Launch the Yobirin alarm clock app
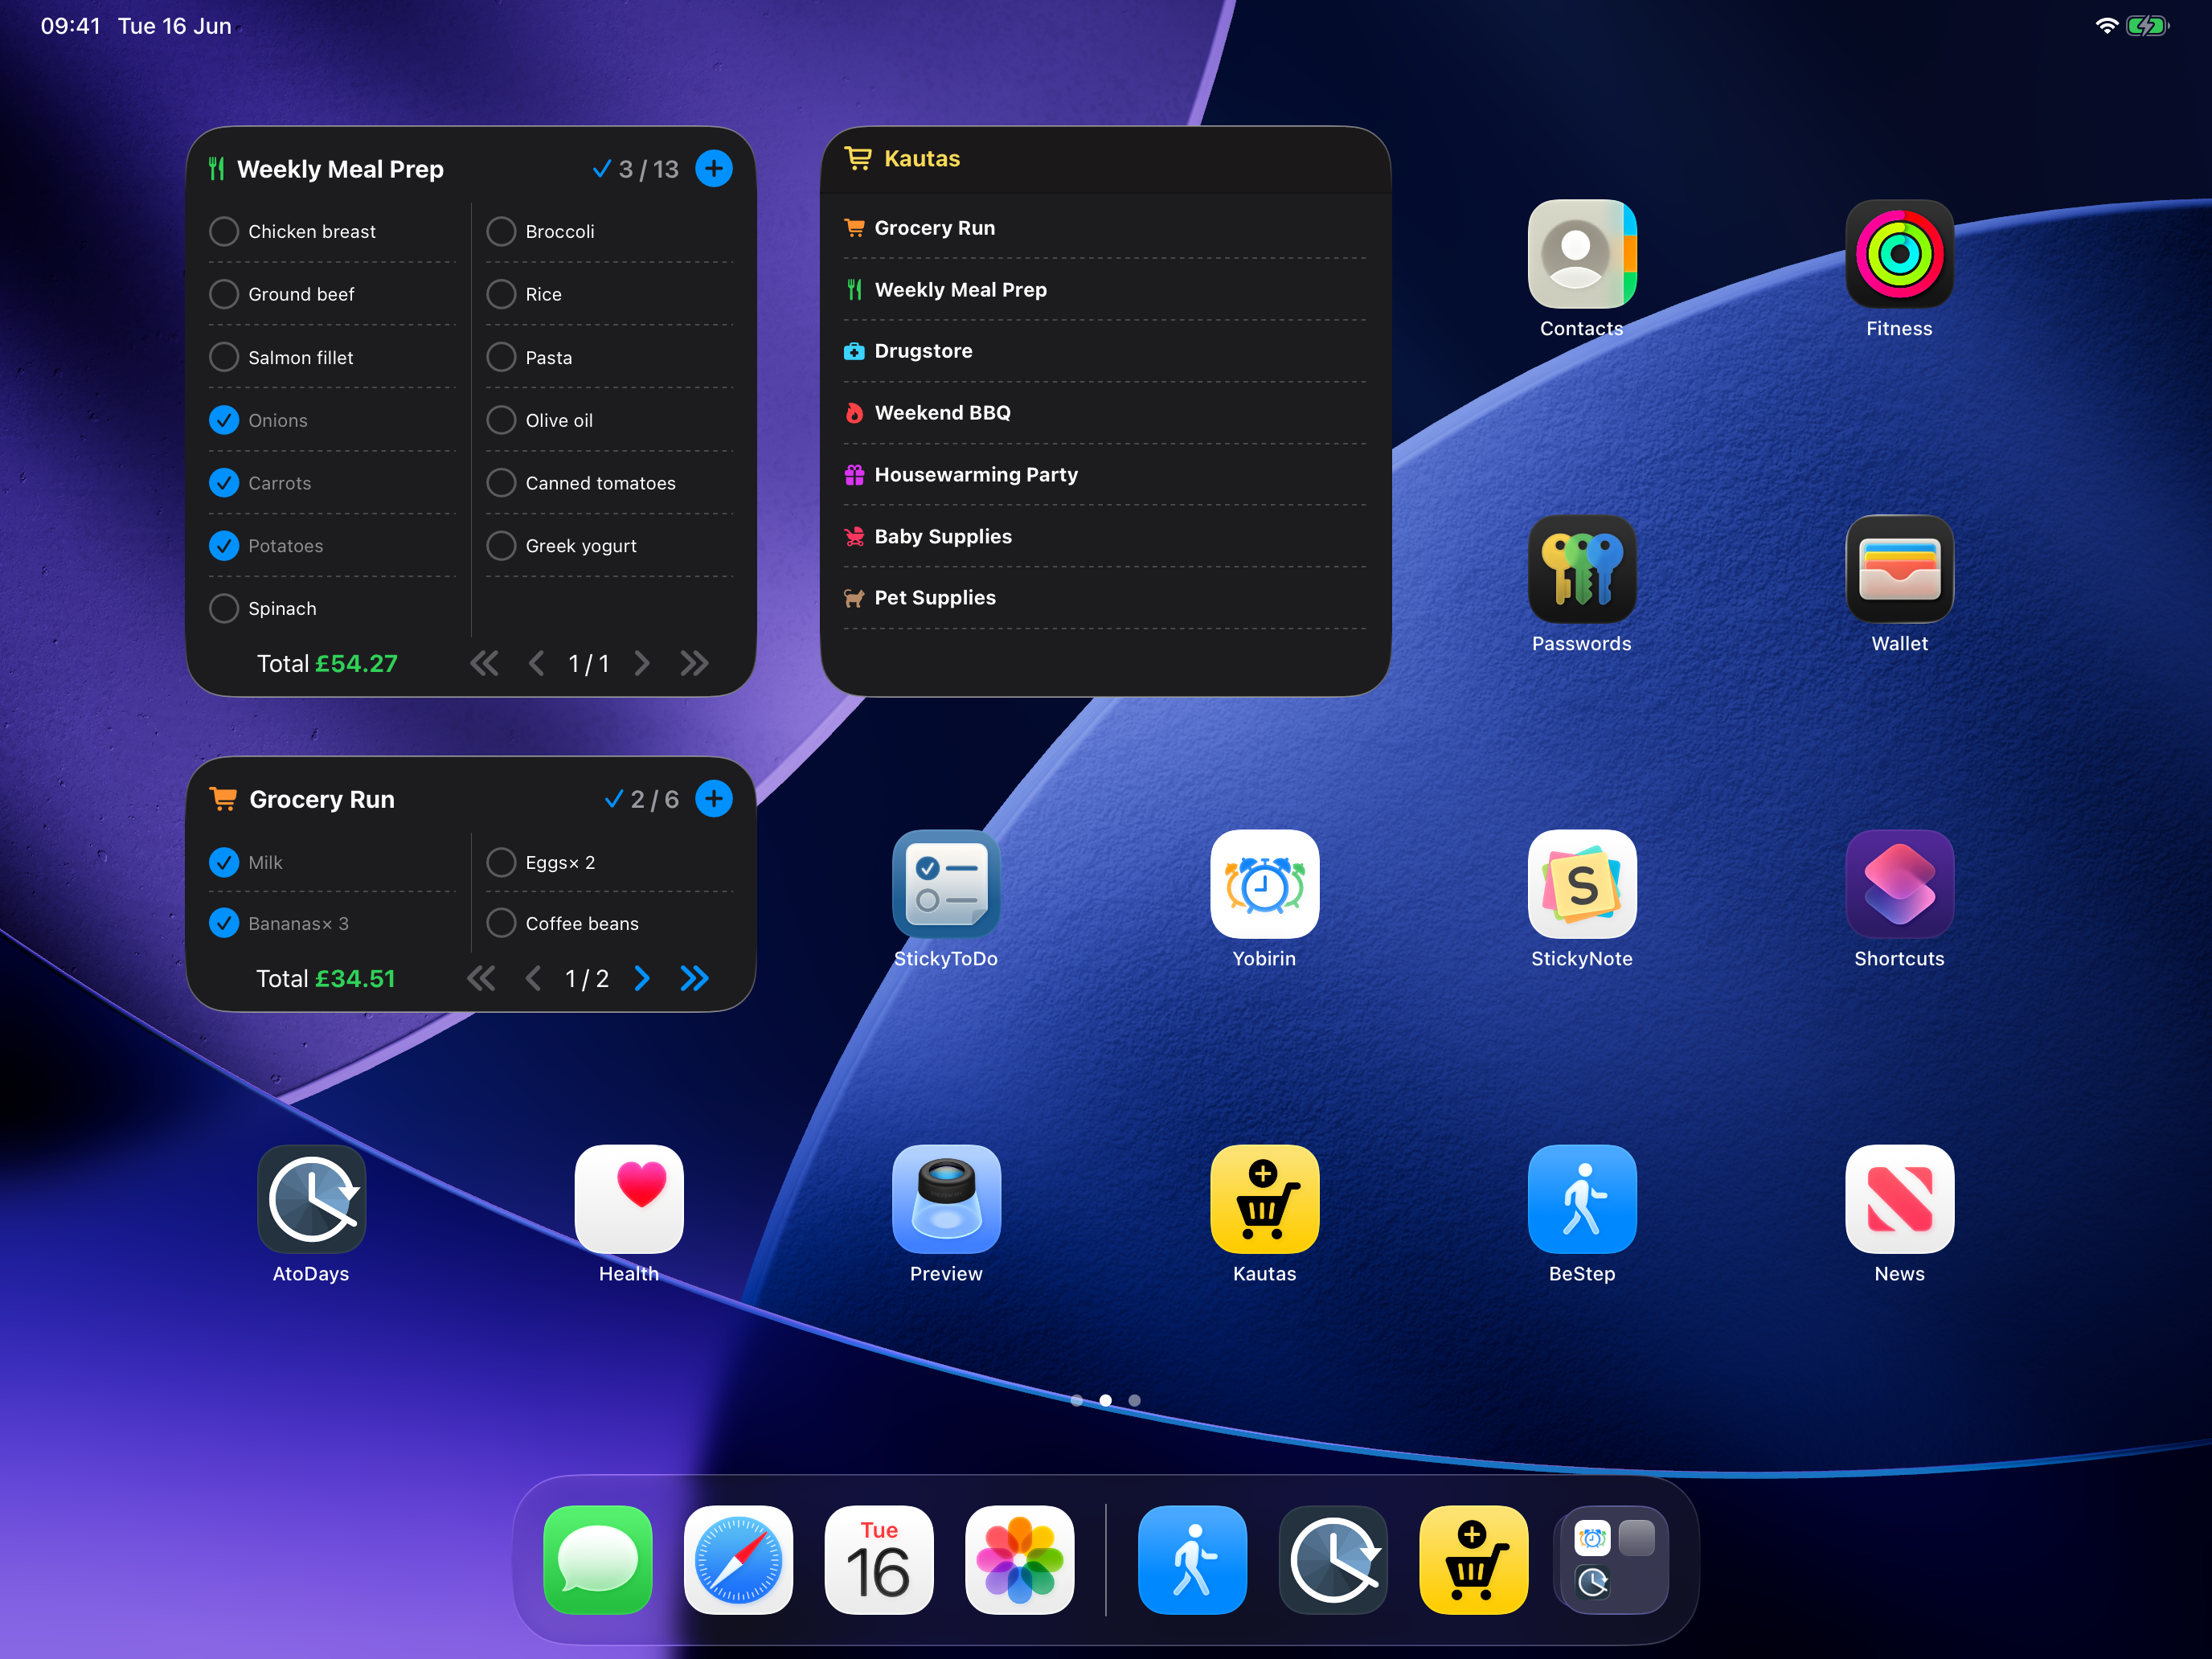Image resolution: width=2212 pixels, height=1659 pixels. point(1264,884)
